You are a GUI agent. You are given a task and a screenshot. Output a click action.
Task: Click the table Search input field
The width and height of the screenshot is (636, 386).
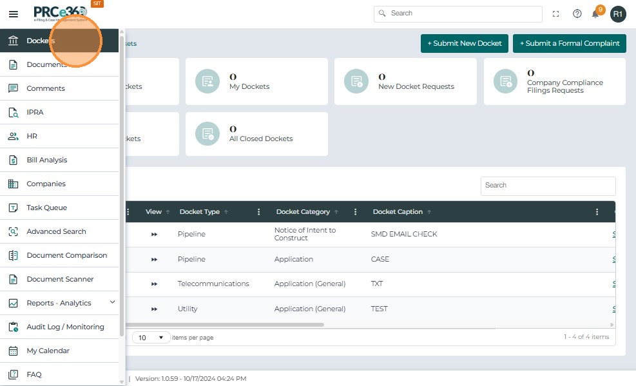[548, 186]
